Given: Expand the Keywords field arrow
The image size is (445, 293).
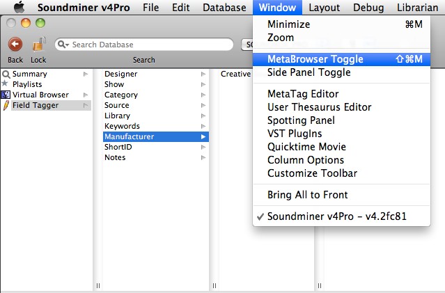Looking at the screenshot, I should point(203,126).
